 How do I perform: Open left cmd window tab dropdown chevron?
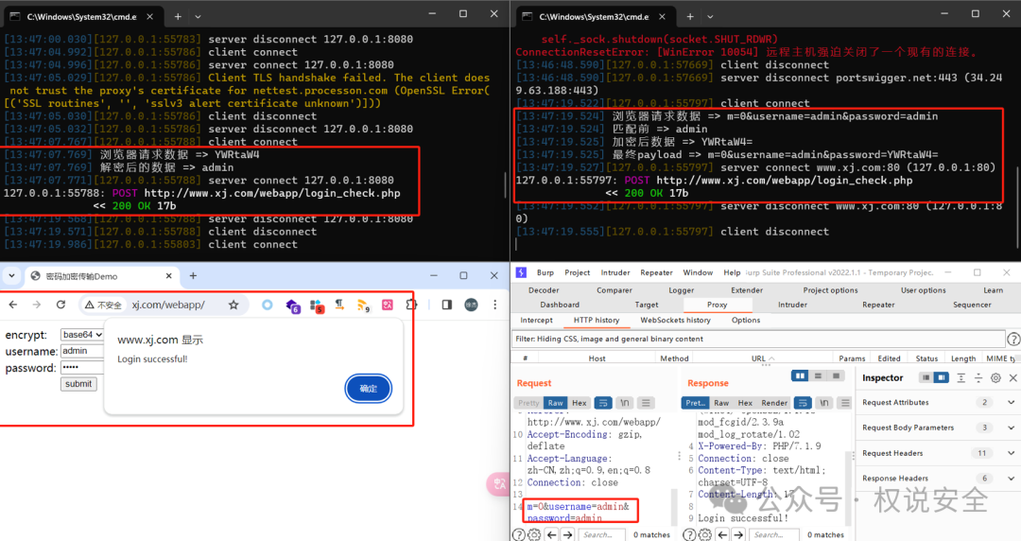[x=198, y=16]
